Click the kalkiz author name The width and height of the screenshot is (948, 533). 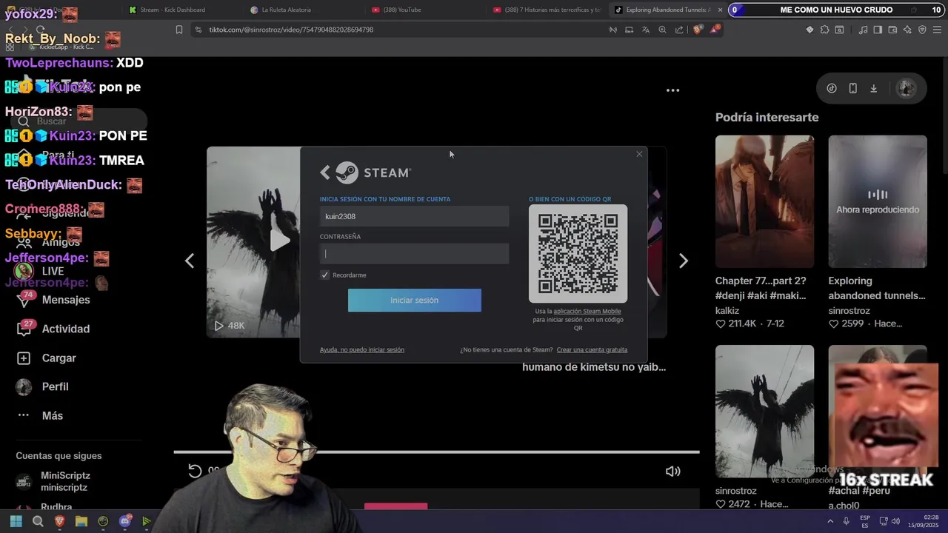click(727, 310)
